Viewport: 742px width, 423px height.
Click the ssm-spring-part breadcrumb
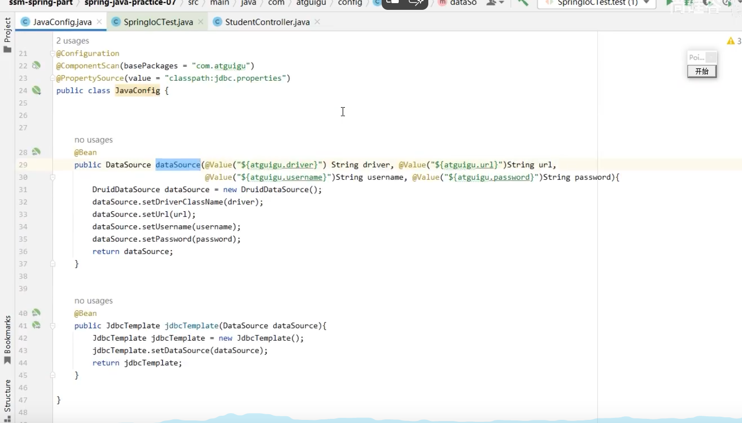click(40, 3)
